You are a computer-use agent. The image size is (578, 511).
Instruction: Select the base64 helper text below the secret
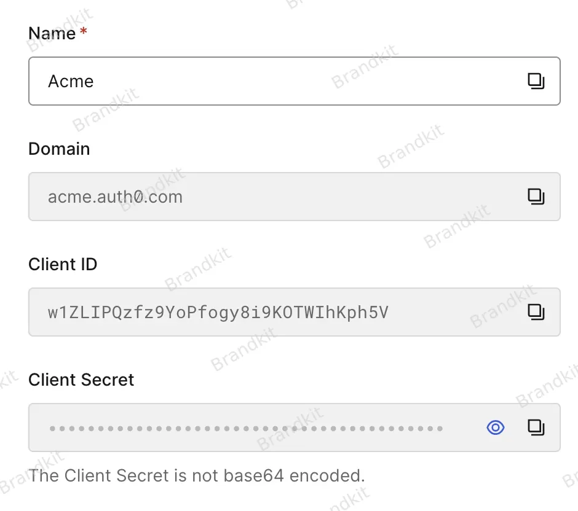(x=196, y=475)
